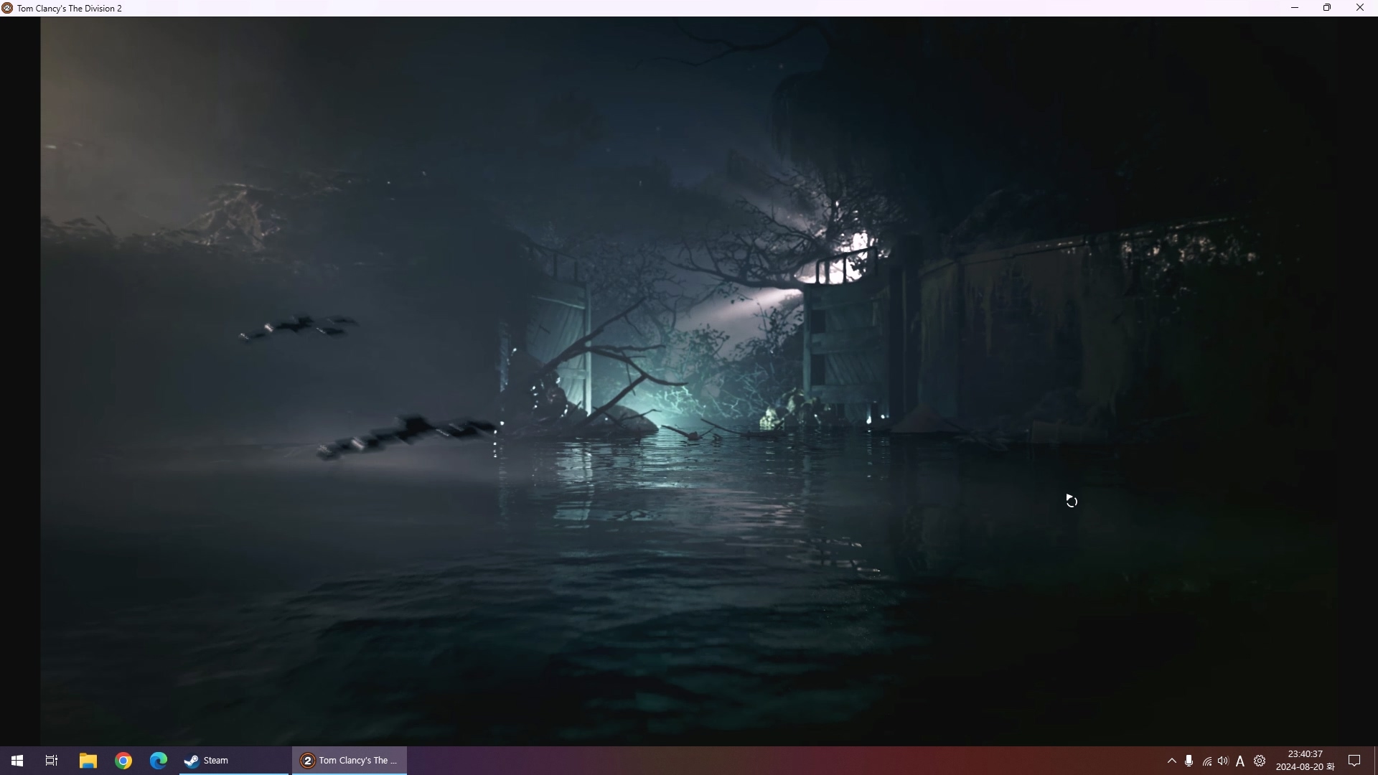Open Google Chrome from the taskbar
Screen dimensions: 1378x775
[x=123, y=761]
